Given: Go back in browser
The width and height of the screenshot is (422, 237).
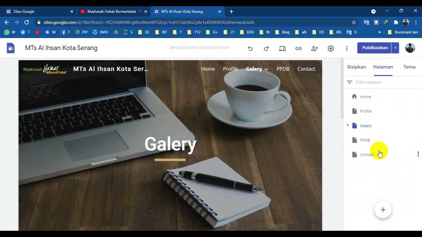Looking at the screenshot, I should tap(7, 22).
